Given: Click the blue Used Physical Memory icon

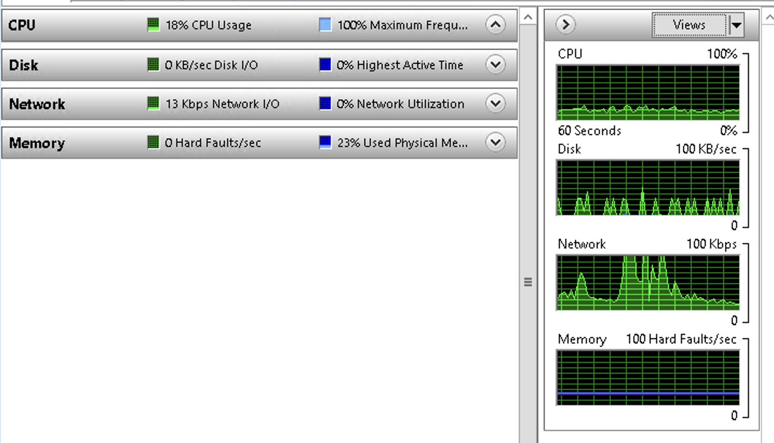Looking at the screenshot, I should tap(325, 143).
